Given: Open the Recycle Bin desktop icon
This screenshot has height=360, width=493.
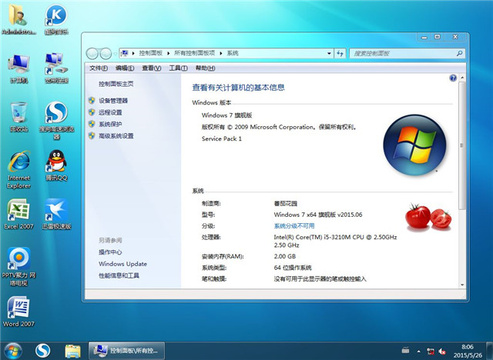Looking at the screenshot, I should coord(18,117).
